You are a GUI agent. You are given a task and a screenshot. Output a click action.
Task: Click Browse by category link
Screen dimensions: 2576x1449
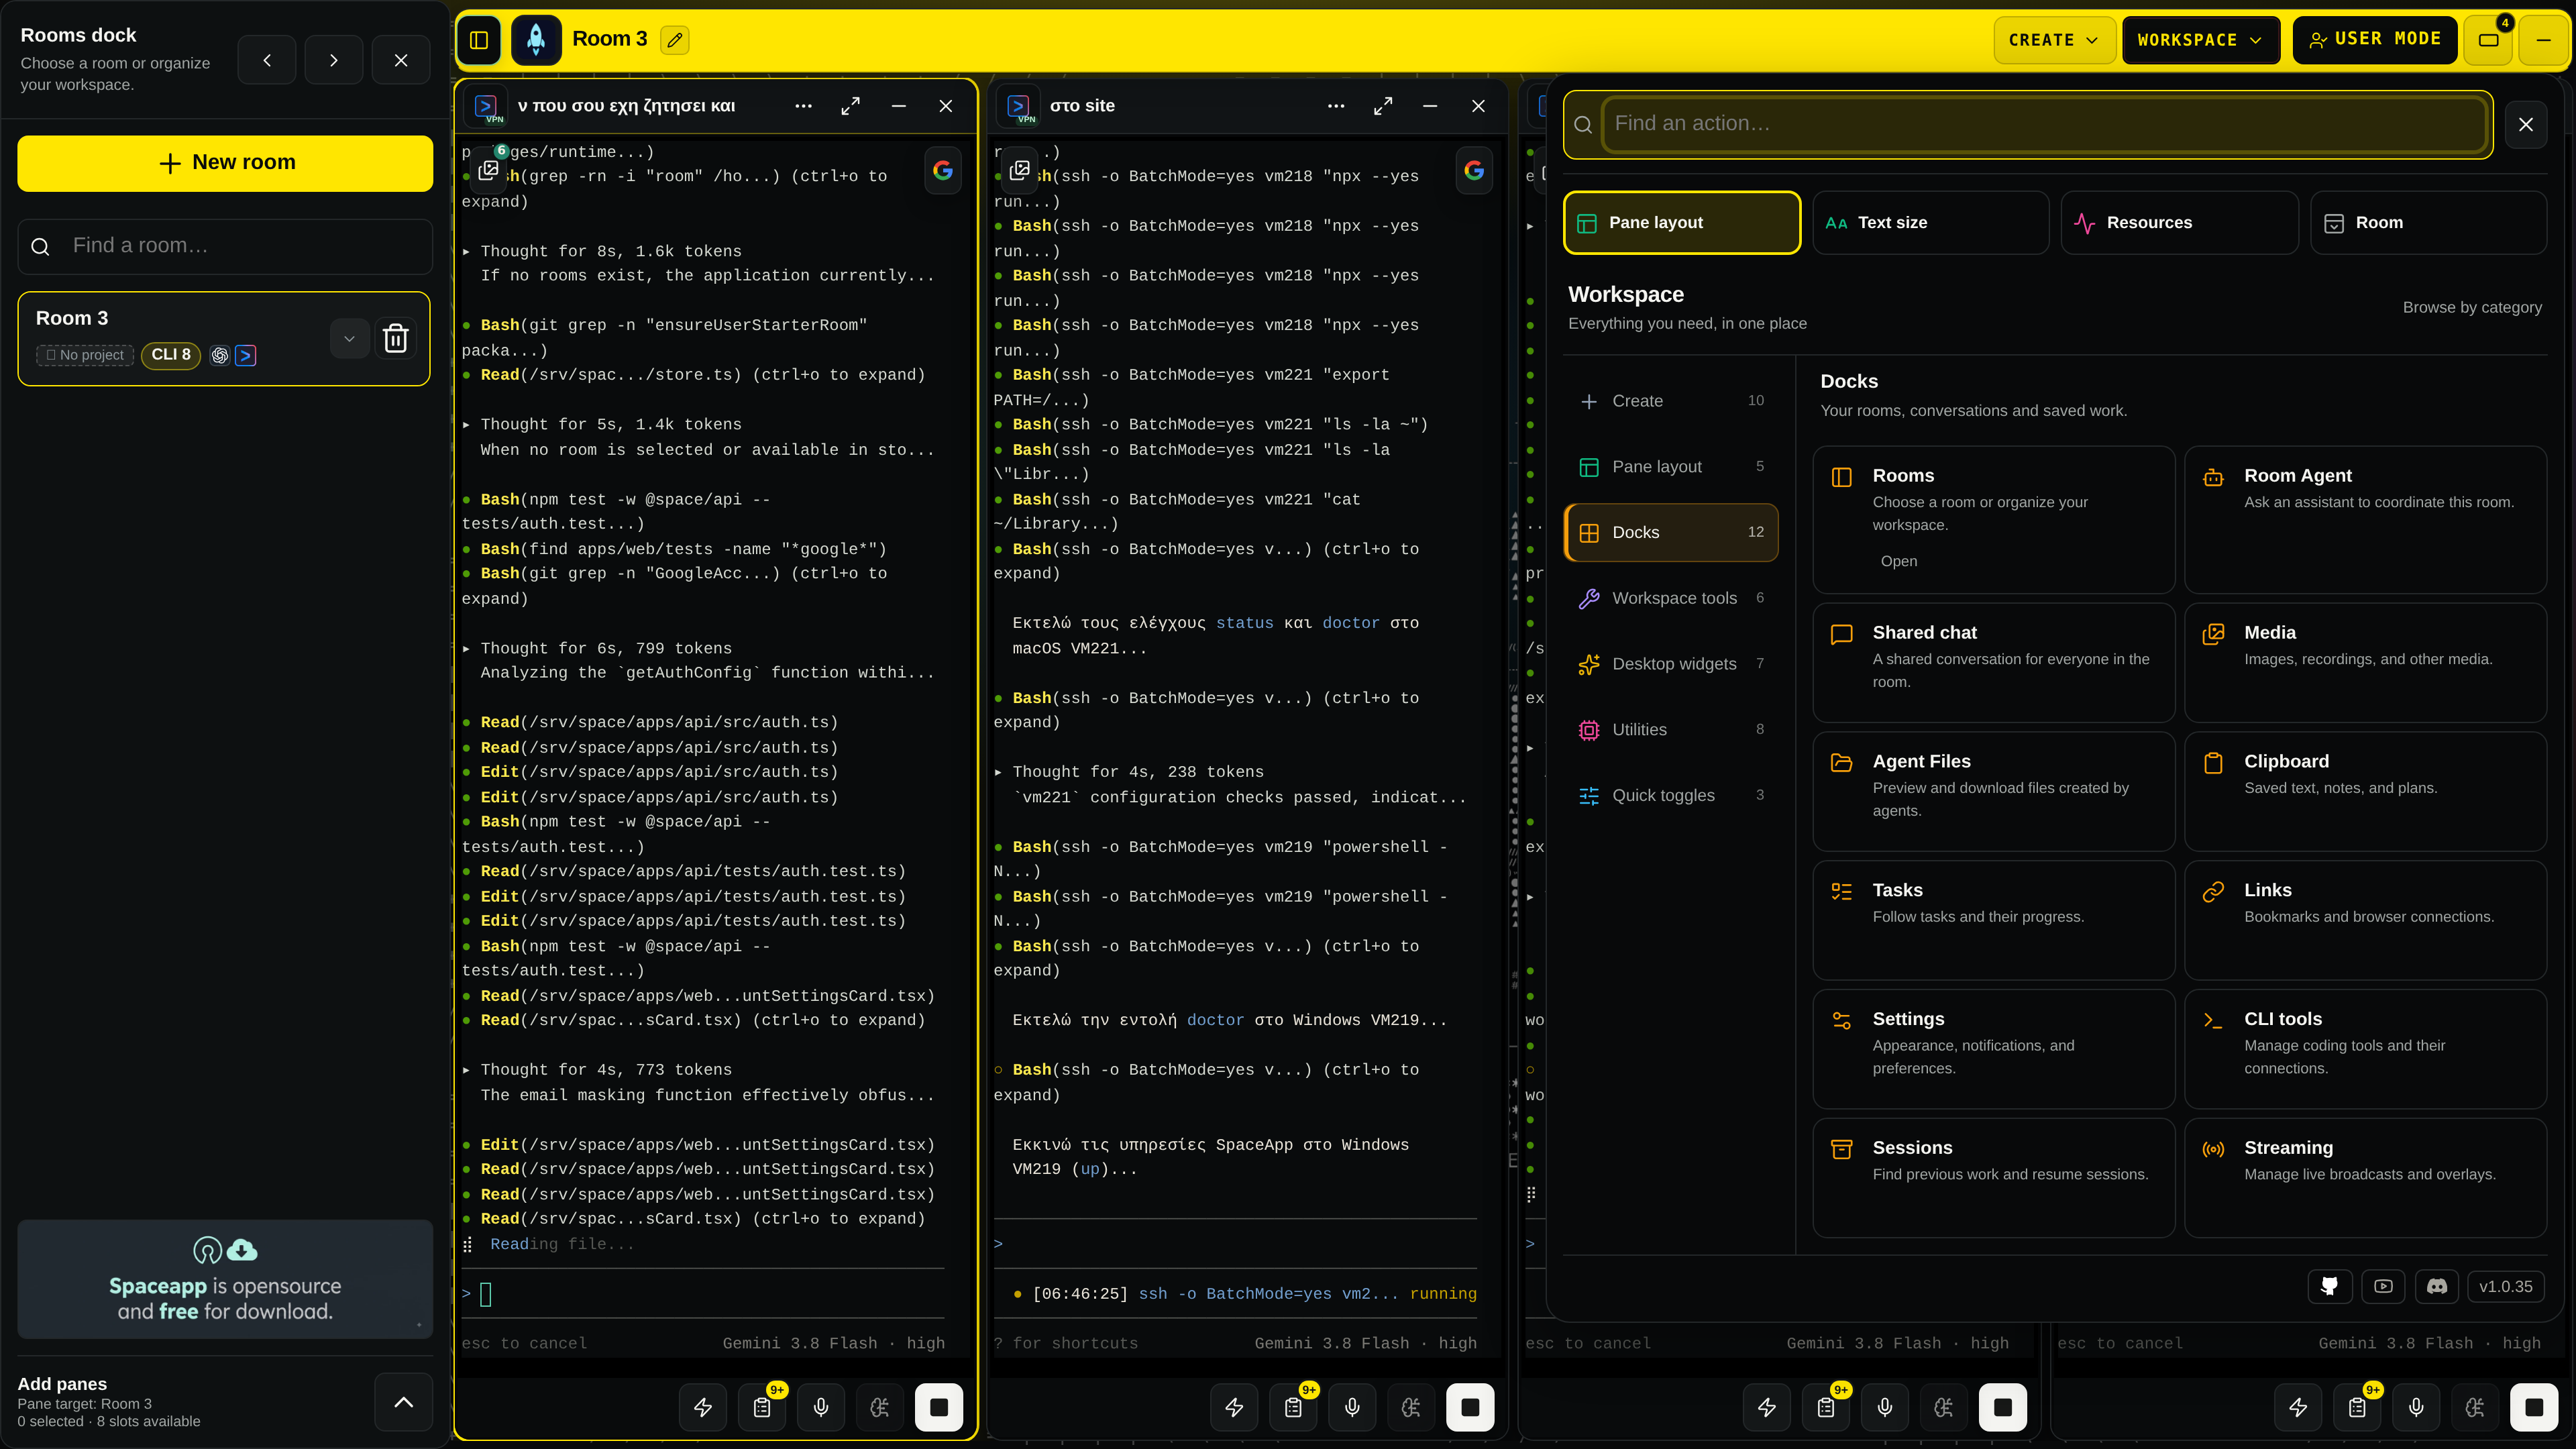(2472, 307)
